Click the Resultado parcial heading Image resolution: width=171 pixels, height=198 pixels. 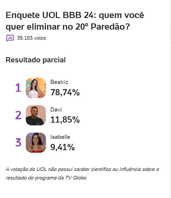click(x=36, y=60)
